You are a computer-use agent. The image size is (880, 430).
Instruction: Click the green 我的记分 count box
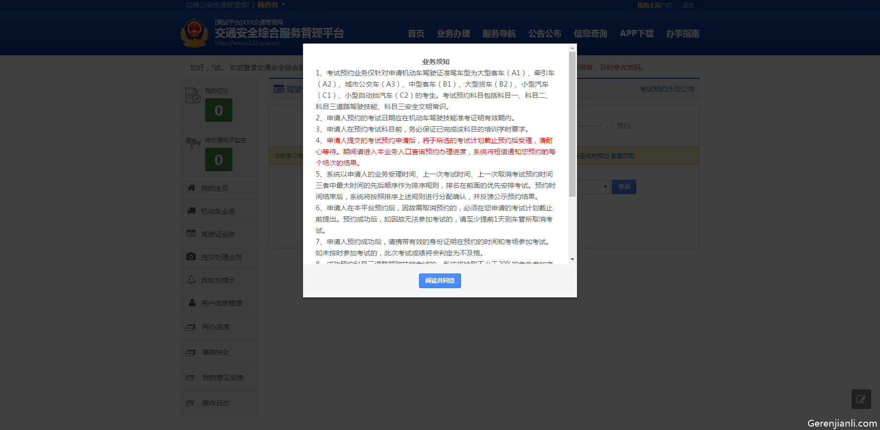click(x=219, y=111)
